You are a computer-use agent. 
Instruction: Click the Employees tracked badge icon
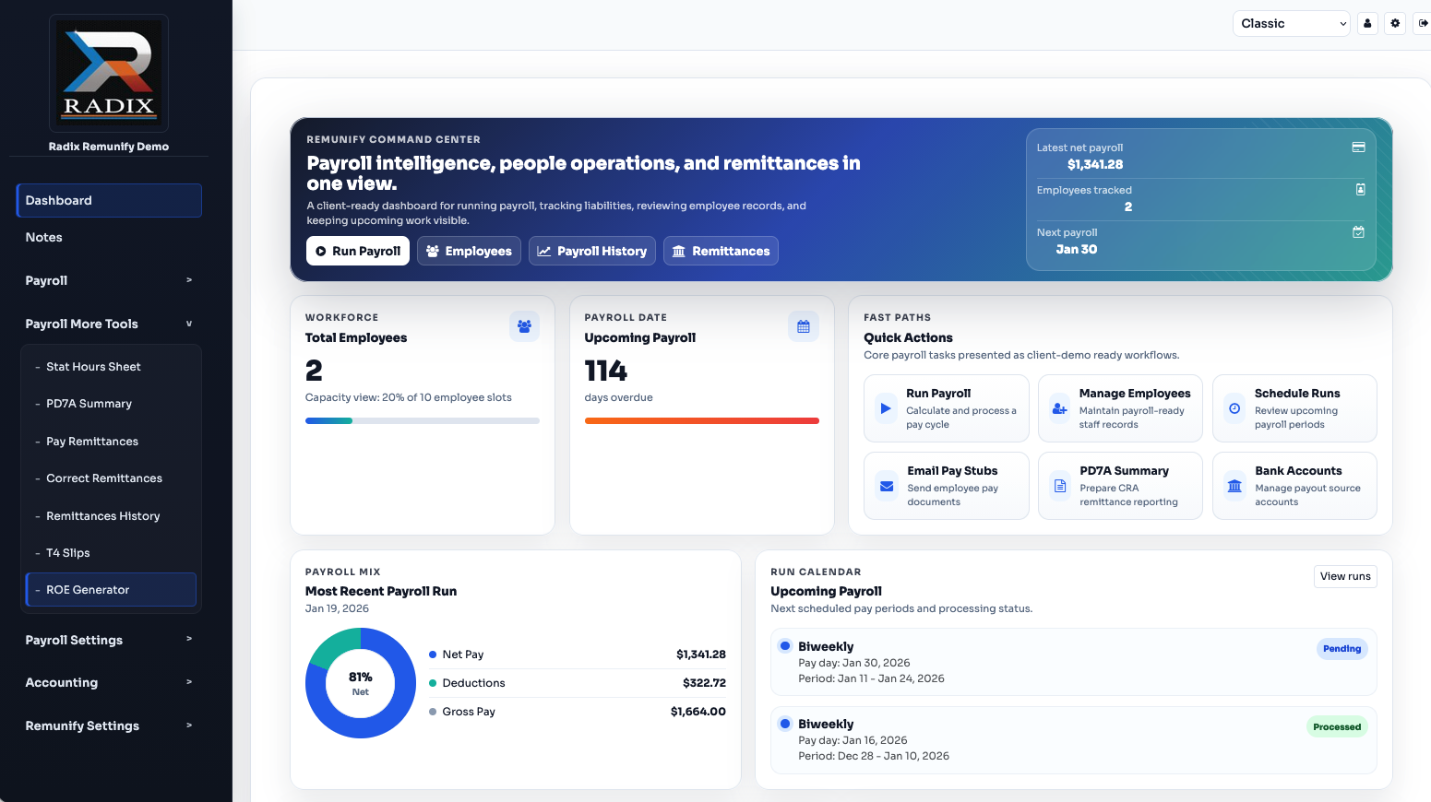coord(1360,189)
